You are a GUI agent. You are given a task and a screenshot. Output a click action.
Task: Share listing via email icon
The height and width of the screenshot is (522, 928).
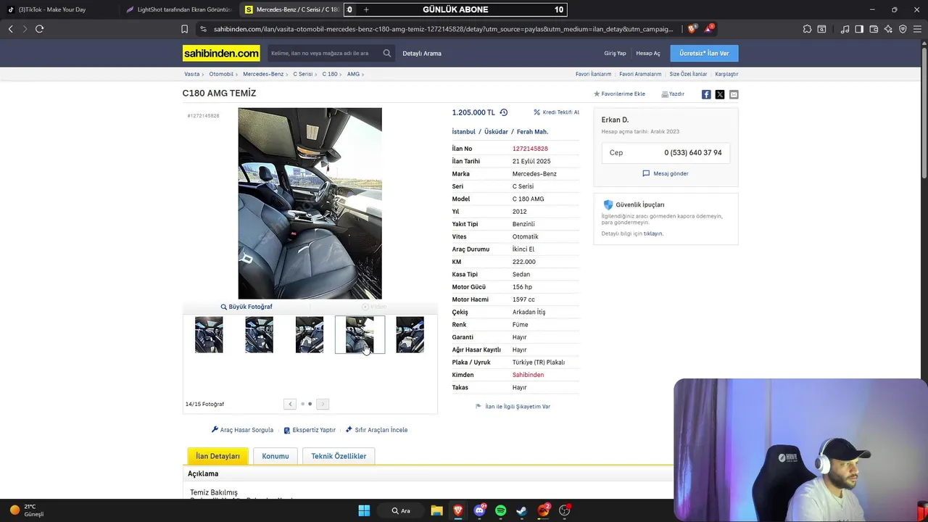734,94
